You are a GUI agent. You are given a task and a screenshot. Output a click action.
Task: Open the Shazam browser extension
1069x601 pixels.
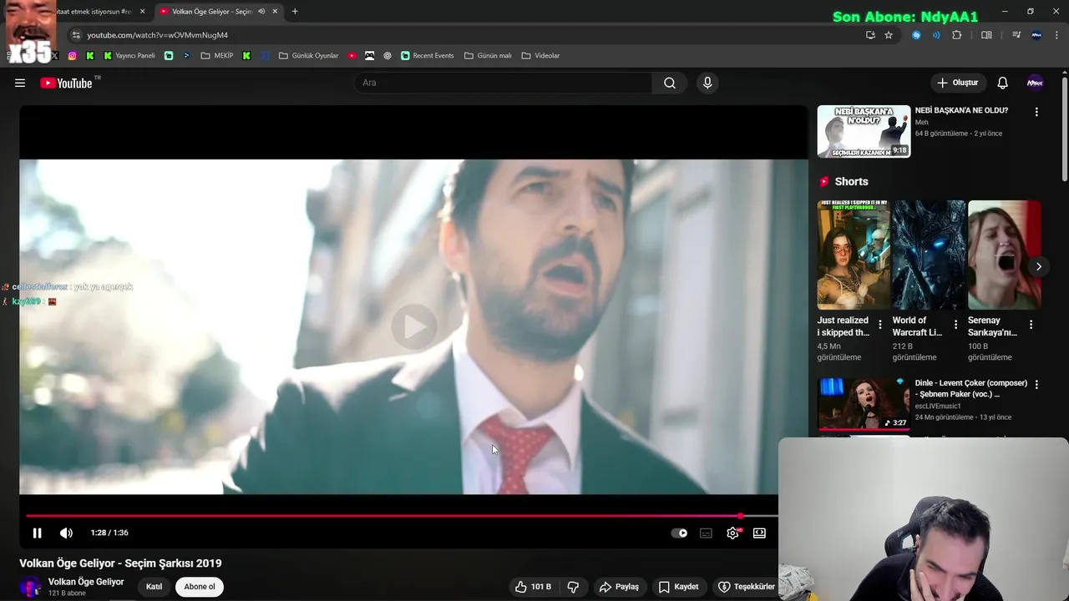(x=916, y=35)
